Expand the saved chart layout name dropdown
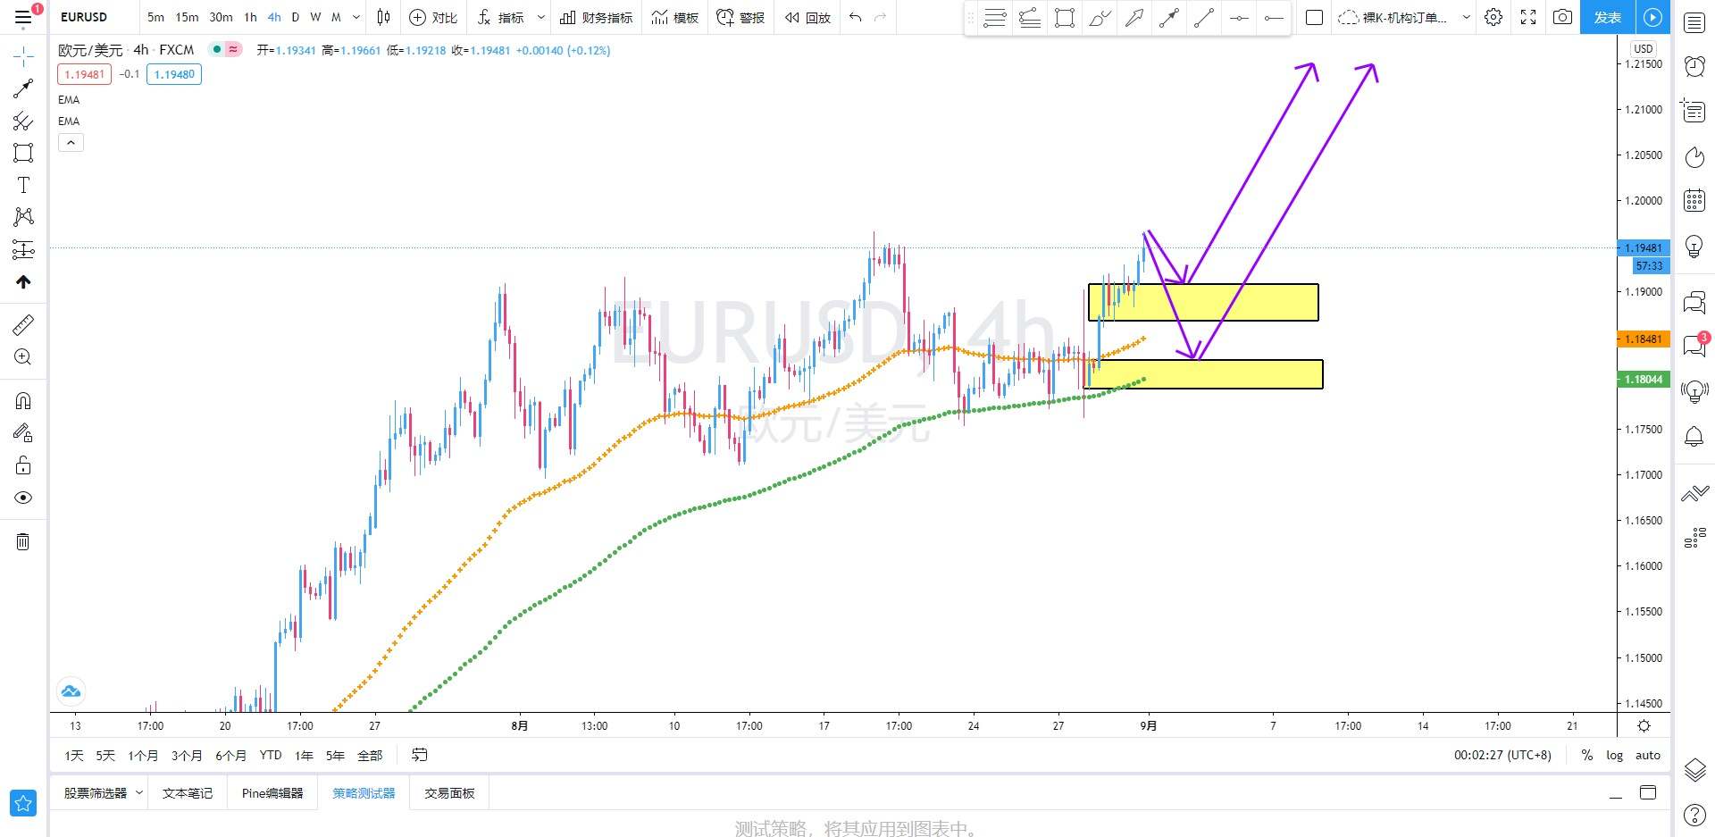1715x837 pixels. point(1466,17)
